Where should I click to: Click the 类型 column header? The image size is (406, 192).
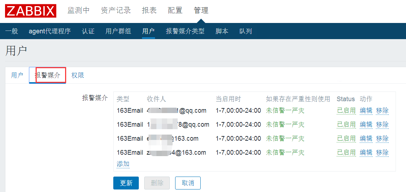point(123,99)
